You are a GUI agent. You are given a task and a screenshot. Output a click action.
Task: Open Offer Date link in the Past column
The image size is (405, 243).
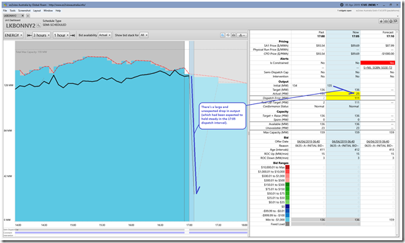tap(308, 142)
